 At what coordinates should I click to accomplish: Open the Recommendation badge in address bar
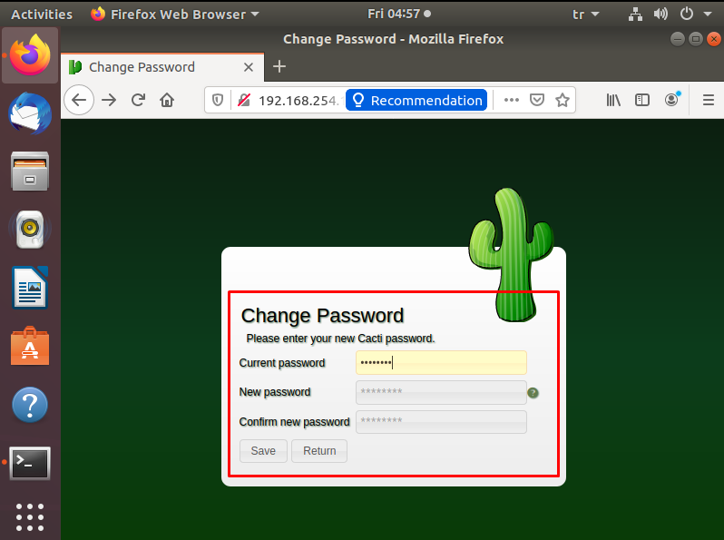coord(416,100)
